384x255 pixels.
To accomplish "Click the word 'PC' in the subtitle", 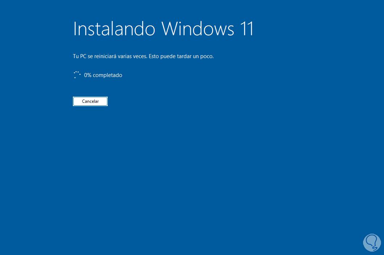I will tap(83, 56).
